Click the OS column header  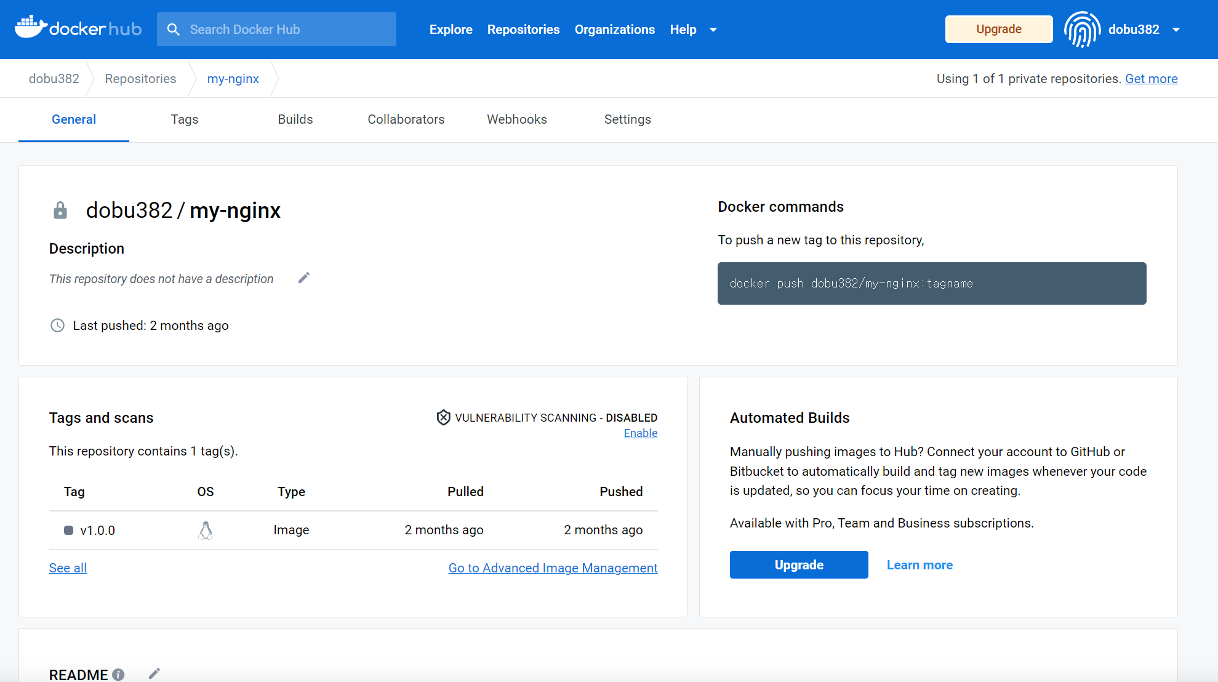coord(206,492)
